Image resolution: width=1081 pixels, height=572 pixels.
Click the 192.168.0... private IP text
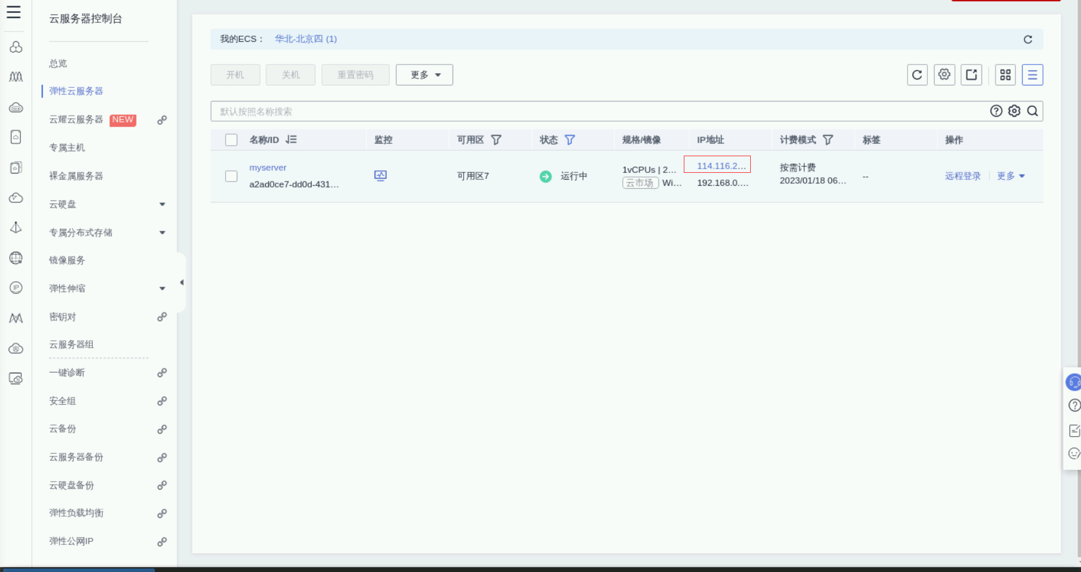pos(723,183)
